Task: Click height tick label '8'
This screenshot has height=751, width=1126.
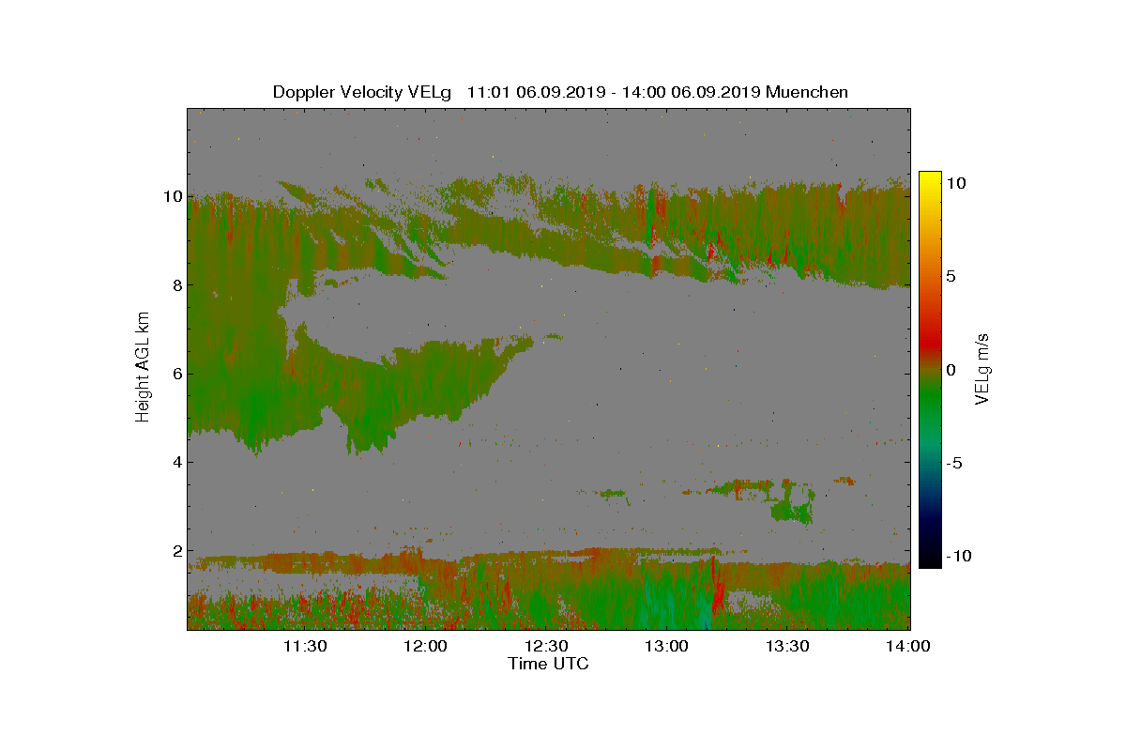Action: tap(176, 285)
